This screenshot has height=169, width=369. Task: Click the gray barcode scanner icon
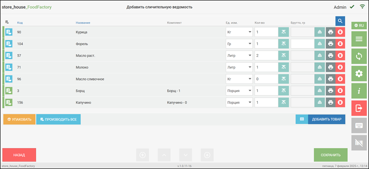(x=359, y=142)
